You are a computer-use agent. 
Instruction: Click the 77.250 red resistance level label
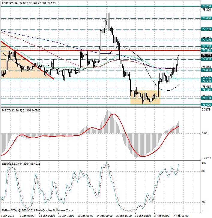pyautogui.click(x=206, y=51)
